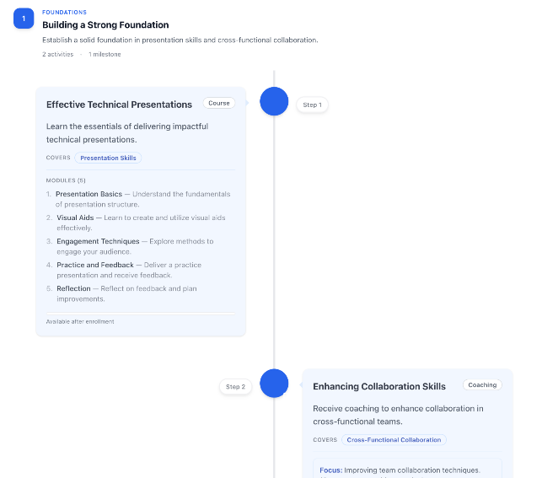Screen dimensions: 542x478
Task: Select the Practice and Feedback module
Action: pos(95,265)
